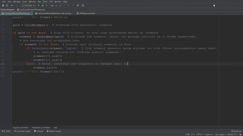This screenshot has height=136, width=243.
Task: Open the Code menu
Action: 24,2
